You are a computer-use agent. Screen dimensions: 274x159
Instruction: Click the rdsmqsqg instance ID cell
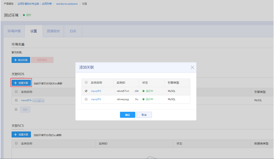click(x=128, y=99)
